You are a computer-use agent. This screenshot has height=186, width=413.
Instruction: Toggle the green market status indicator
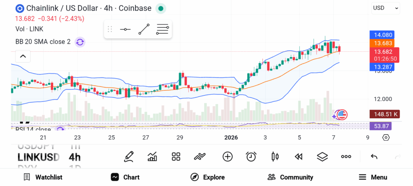(x=161, y=8)
